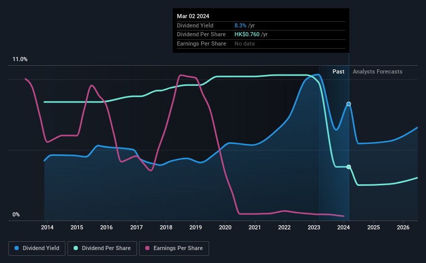426x263 pixels.
Task: Click the Past section label
Action: coord(338,71)
